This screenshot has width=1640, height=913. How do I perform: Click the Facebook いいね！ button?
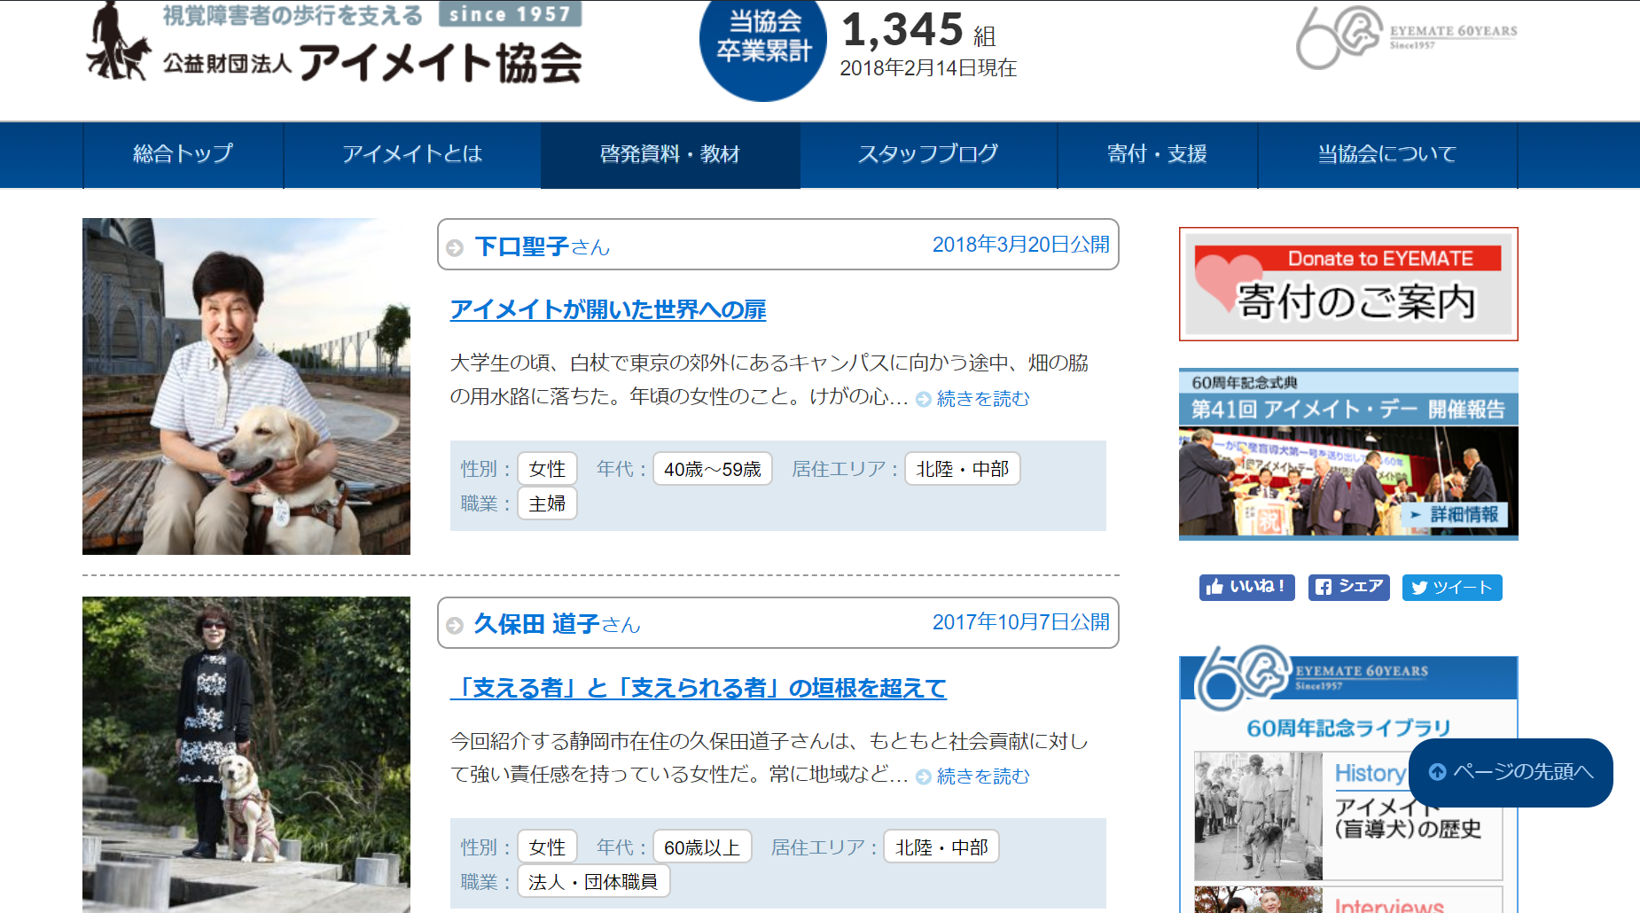pos(1247,587)
